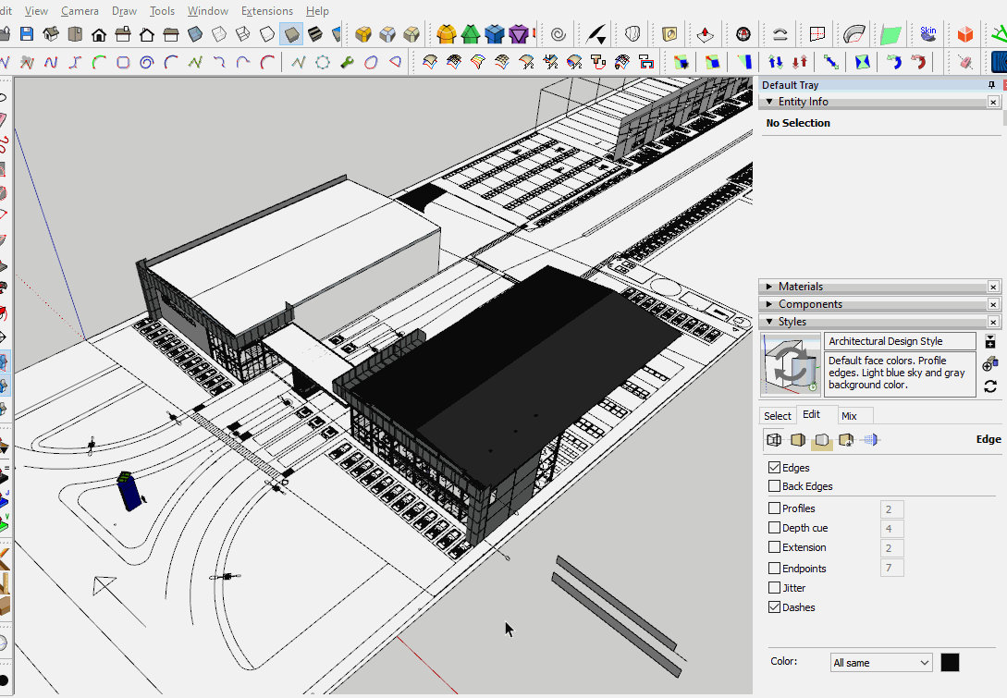Open Face settings in Styles Edit tab
The width and height of the screenshot is (1007, 698).
798,440
